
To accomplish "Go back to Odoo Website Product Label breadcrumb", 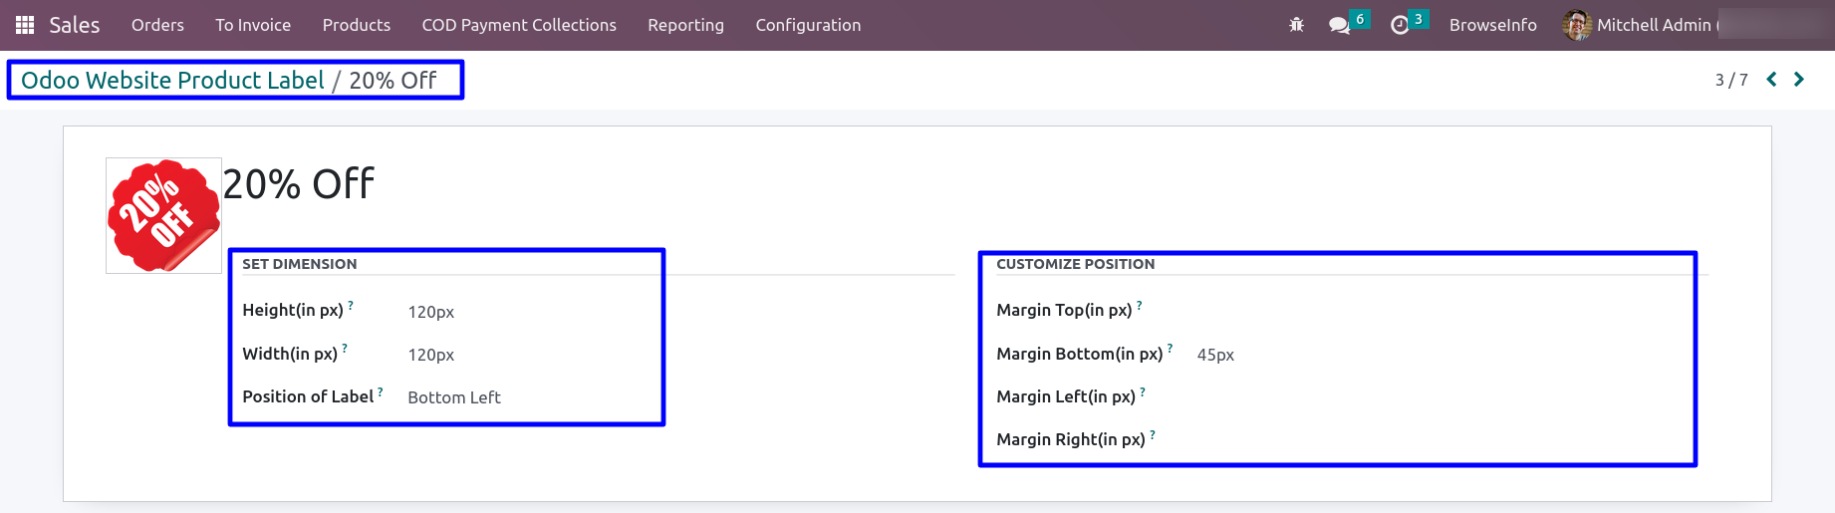I will (x=172, y=80).
